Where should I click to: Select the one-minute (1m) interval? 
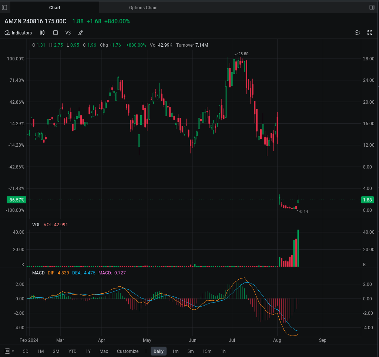click(x=175, y=351)
